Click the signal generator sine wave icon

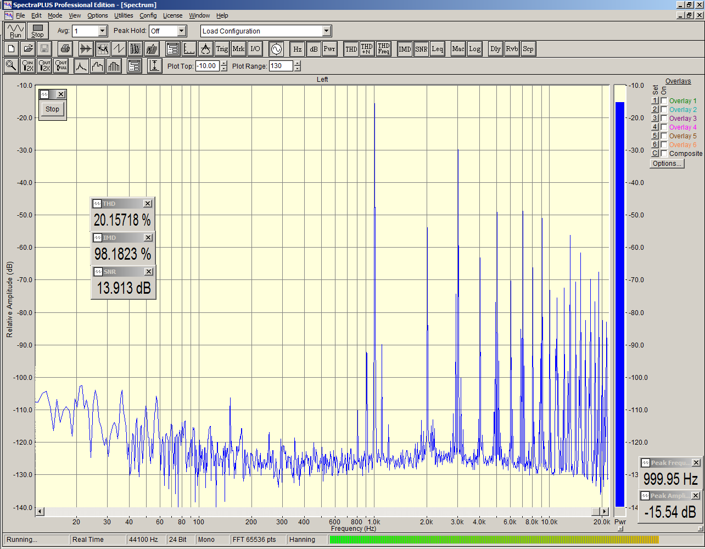276,49
